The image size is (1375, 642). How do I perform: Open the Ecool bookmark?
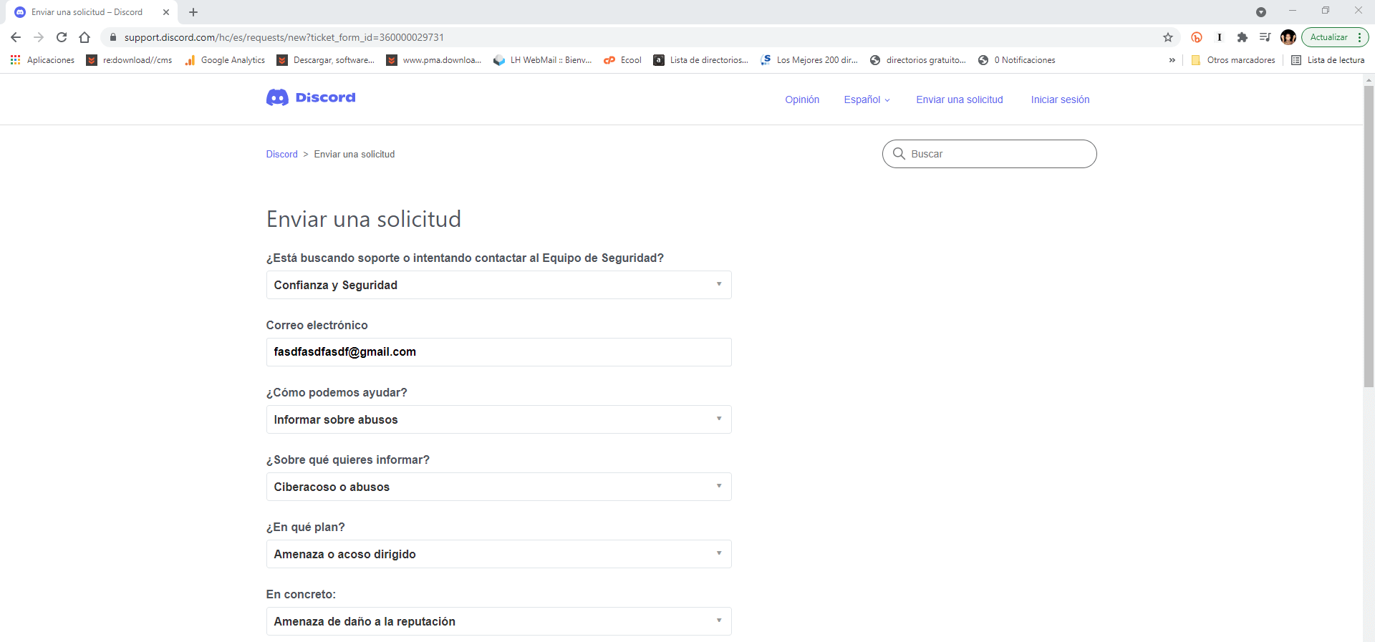623,60
